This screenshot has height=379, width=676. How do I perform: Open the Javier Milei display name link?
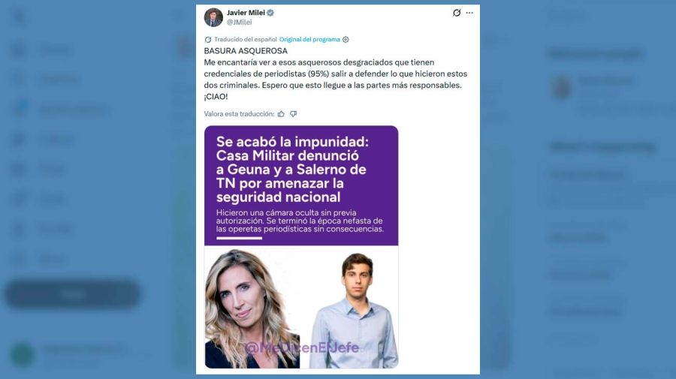click(x=246, y=13)
